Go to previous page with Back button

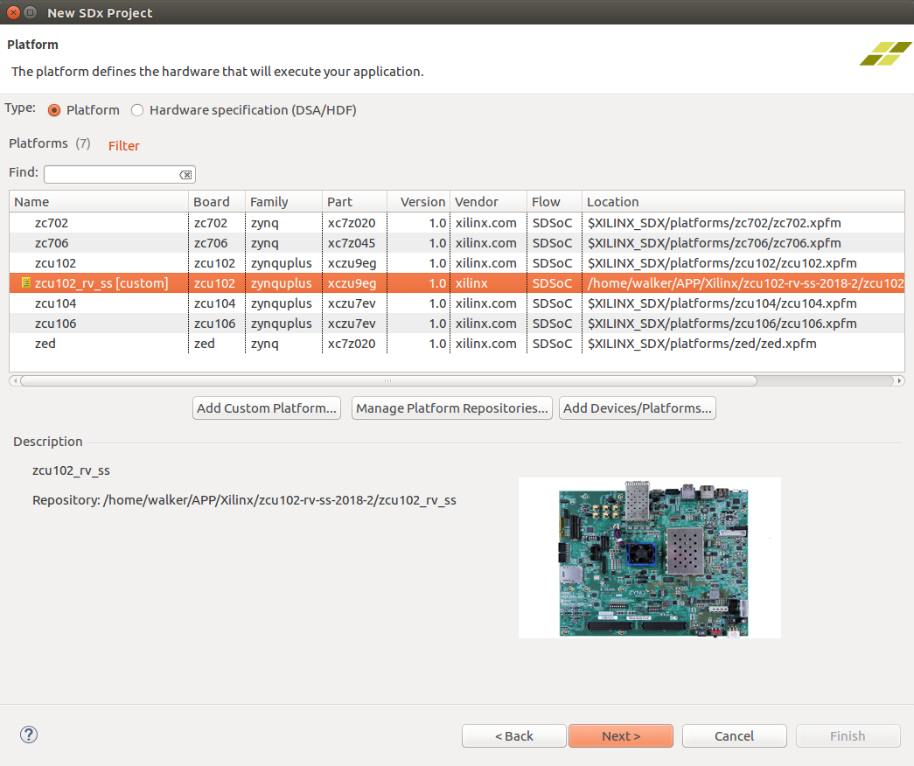pos(513,735)
